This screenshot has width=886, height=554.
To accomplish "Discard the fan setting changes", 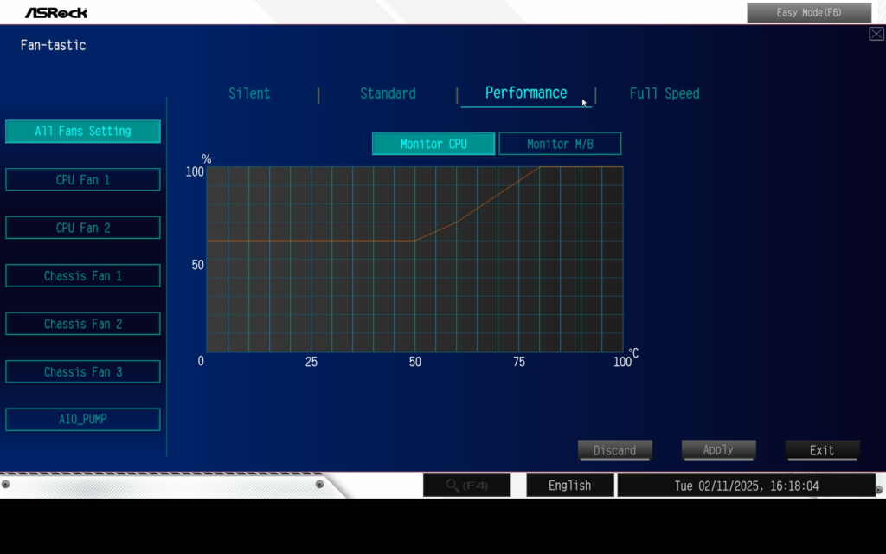I will coord(615,450).
